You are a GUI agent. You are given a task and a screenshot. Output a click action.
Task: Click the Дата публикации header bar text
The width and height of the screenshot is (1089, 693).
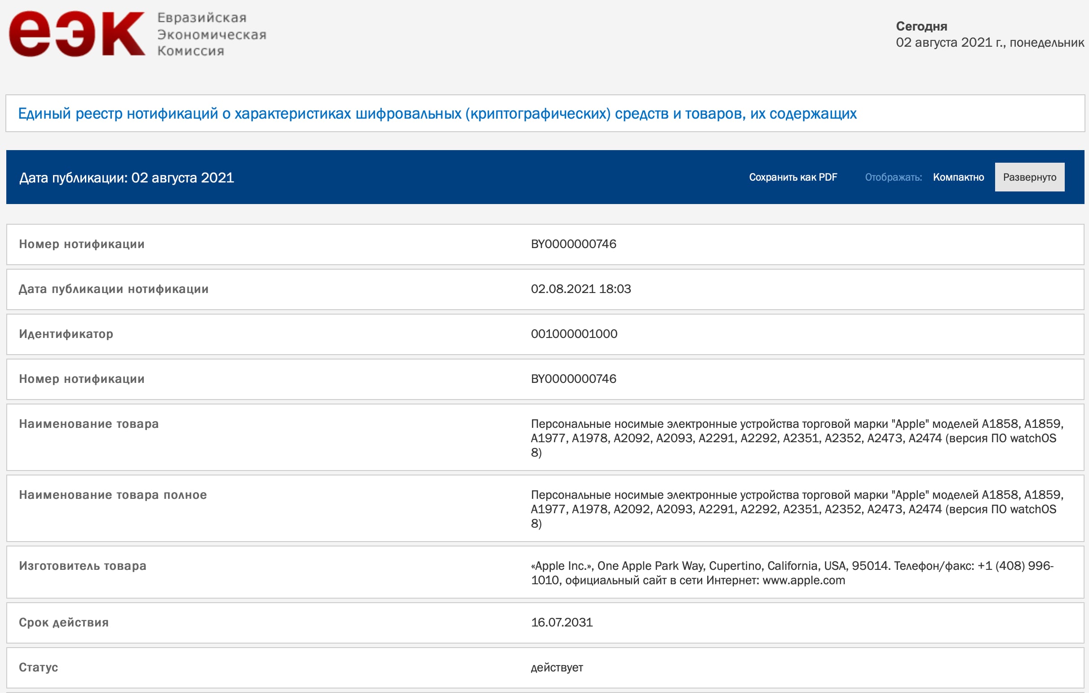127,178
